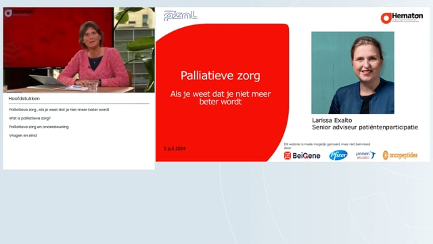Select chapter 'Vragen en eind'
Viewport: 433px width, 244px height.
23,136
